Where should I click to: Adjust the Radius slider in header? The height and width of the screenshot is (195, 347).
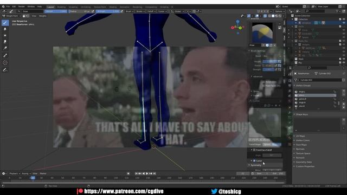pyautogui.click(x=80, y=11)
